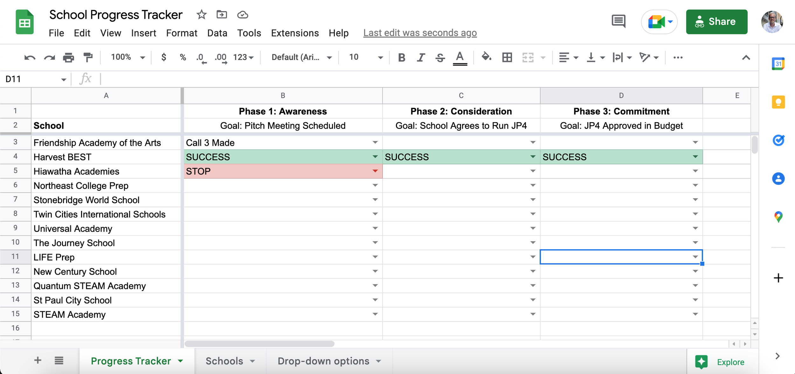Open the zoom level 100% dropdown

128,57
